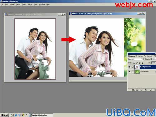Toggle lock image pixels brush icon
156x117 pixels.
coord(137,63)
